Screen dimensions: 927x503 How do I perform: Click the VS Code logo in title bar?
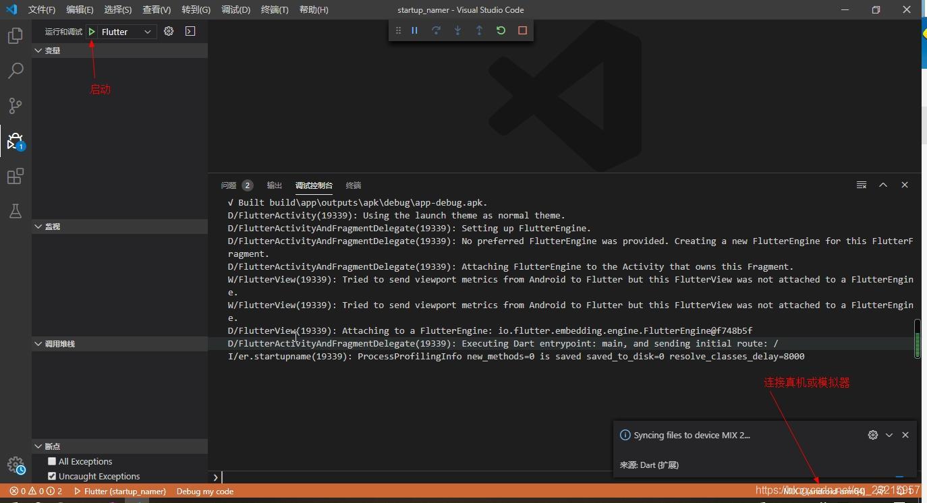tap(11, 9)
